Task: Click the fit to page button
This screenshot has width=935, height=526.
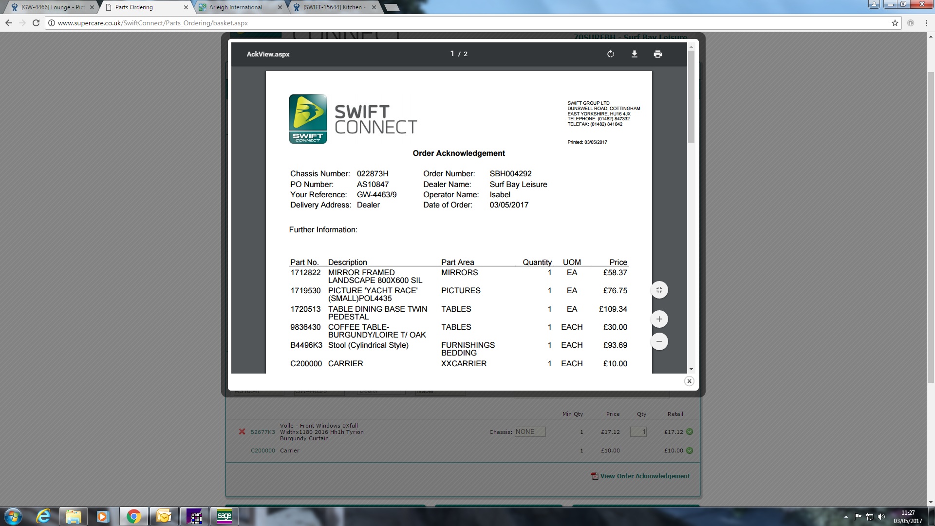Action: click(x=659, y=290)
